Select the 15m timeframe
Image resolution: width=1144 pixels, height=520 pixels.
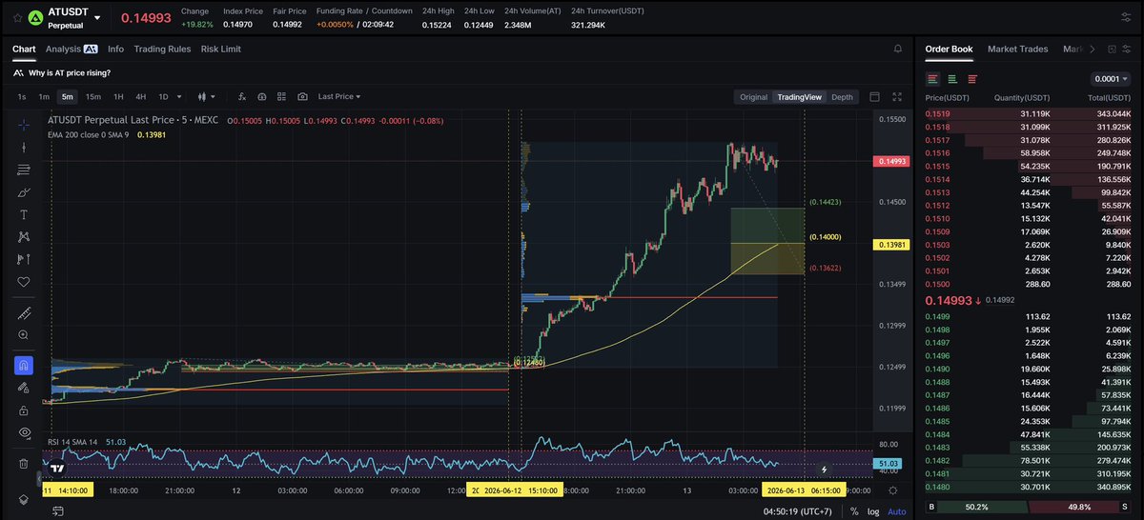93,96
